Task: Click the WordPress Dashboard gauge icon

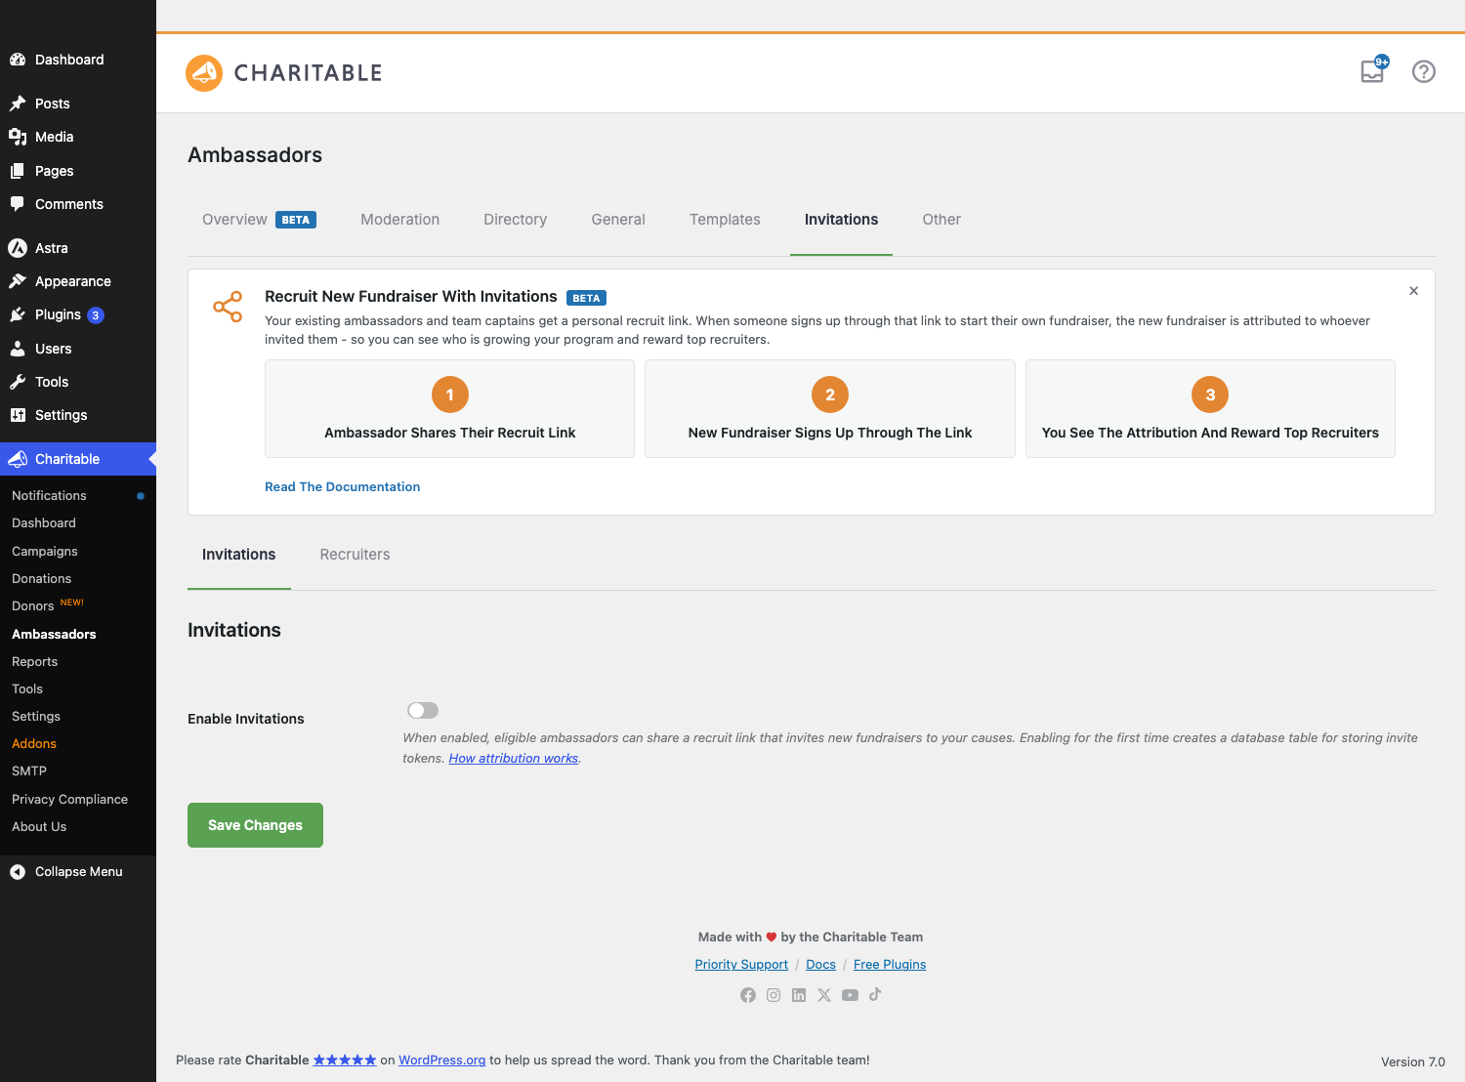Action: click(18, 60)
